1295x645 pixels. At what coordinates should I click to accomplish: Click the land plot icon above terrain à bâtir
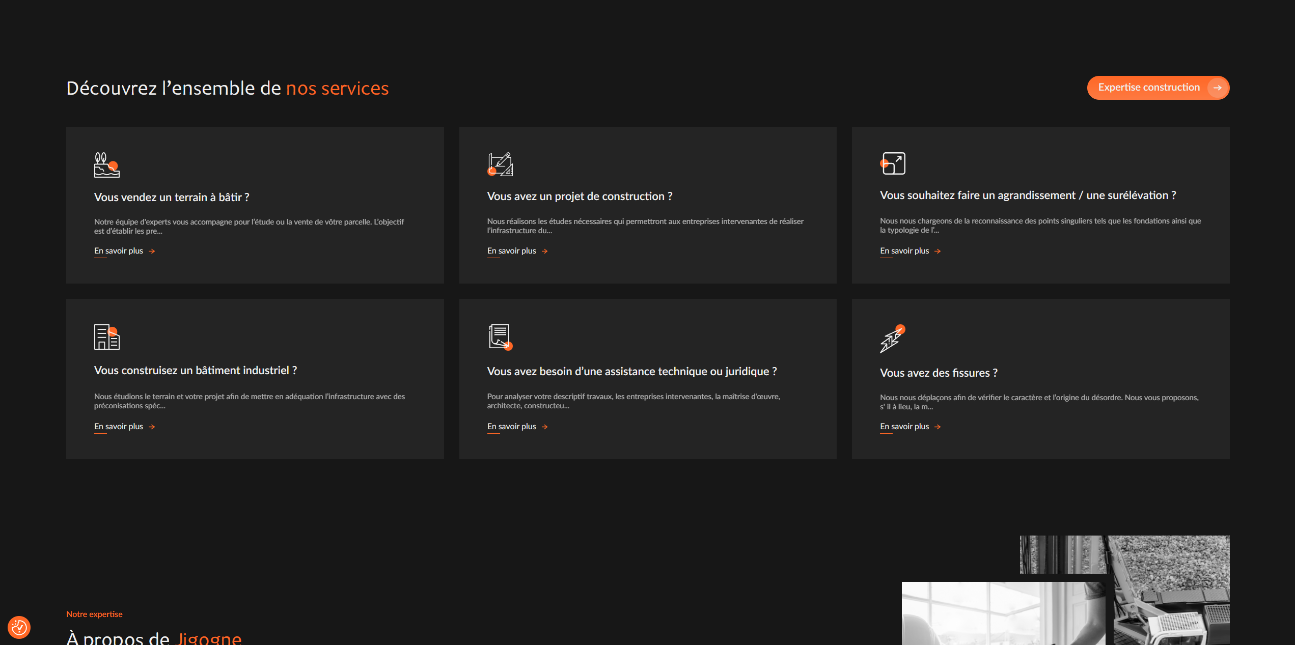click(x=107, y=165)
